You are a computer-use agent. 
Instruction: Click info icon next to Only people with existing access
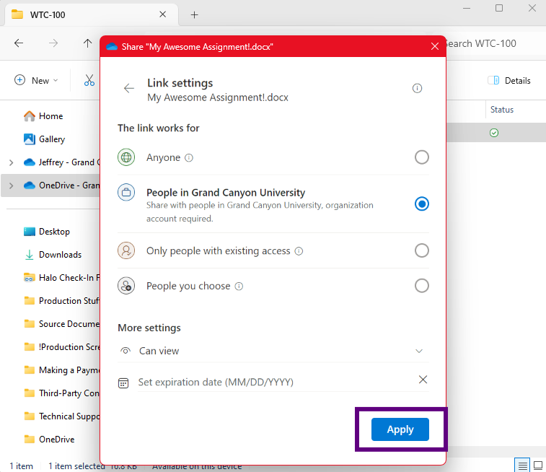click(299, 251)
